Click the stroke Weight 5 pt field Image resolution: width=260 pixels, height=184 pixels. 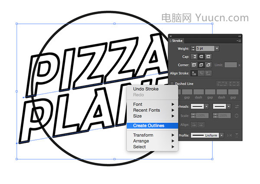click(205, 48)
